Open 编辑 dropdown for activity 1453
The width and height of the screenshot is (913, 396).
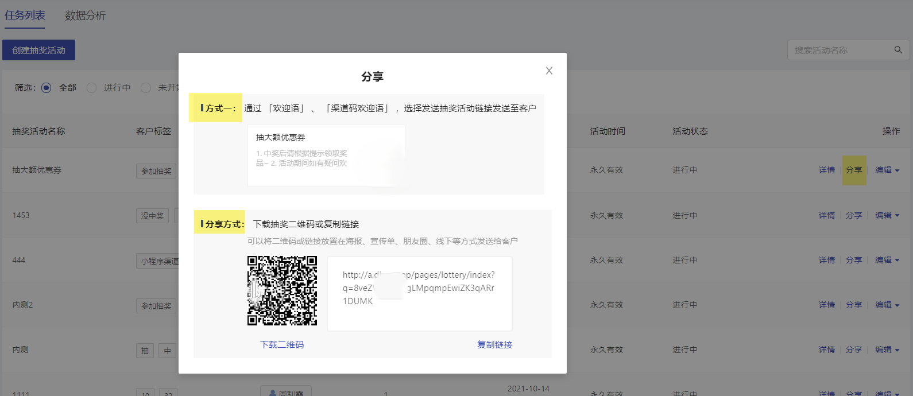pos(887,215)
